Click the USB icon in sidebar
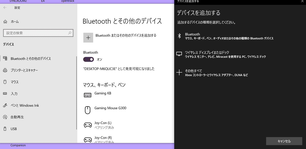Image resolution: width=306 pixels, height=149 pixels. click(5, 129)
